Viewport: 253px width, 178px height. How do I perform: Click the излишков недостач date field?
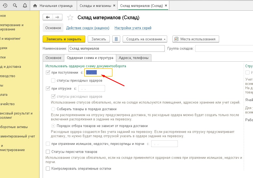pyautogui.click(x=164, y=144)
